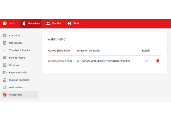Choose Transferir a Familiar option
Viewport: 171px width, 128px height.
click(x=19, y=50)
